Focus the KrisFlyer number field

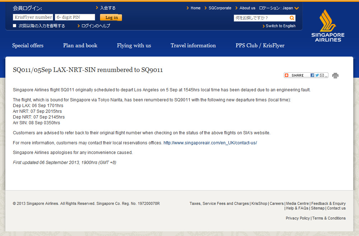coord(33,17)
